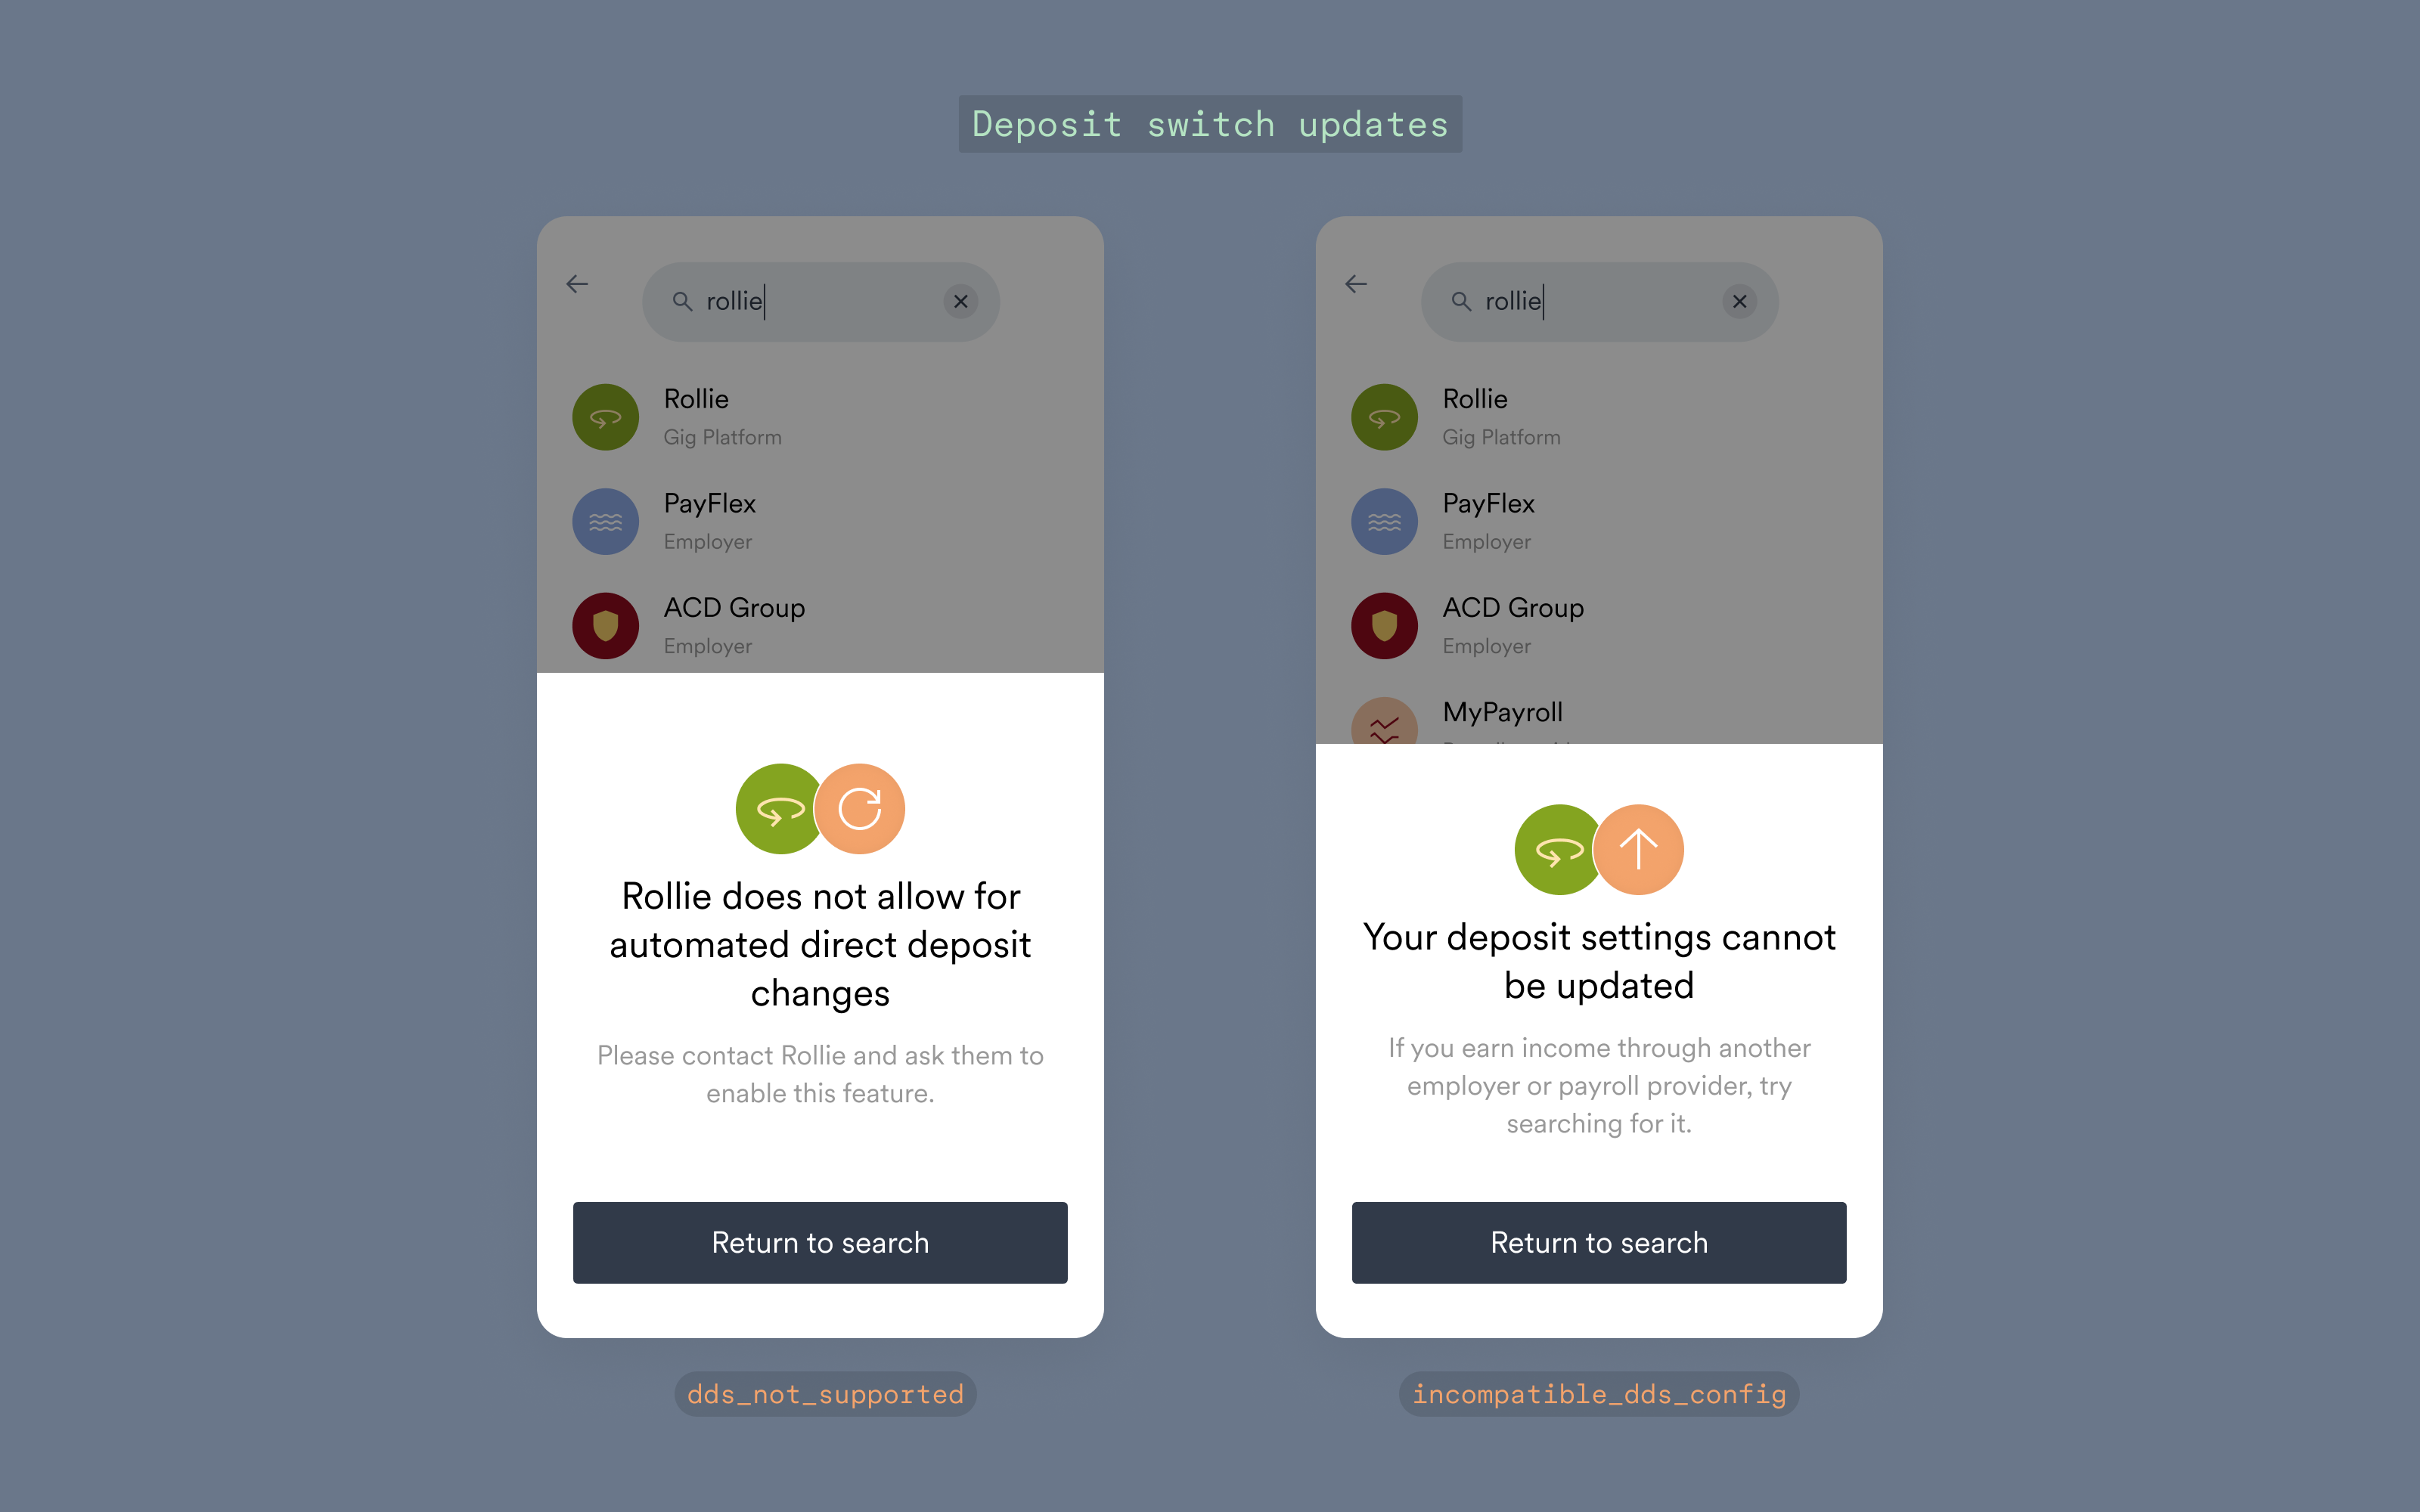Click the Rollie gig platform icon (right screen)

coord(1385,414)
